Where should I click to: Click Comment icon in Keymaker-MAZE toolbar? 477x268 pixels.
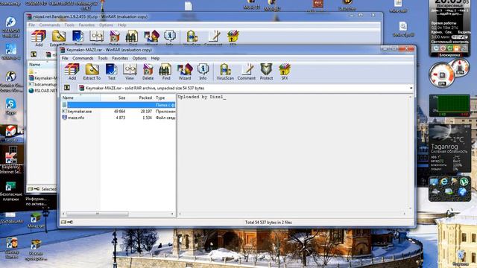pyautogui.click(x=247, y=71)
